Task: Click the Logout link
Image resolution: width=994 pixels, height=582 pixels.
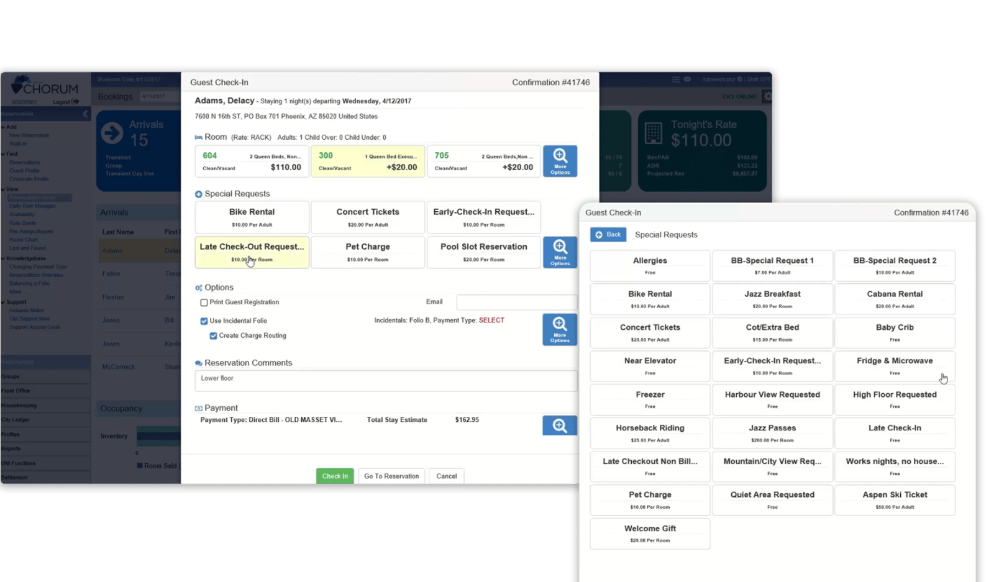Action: coord(65,102)
